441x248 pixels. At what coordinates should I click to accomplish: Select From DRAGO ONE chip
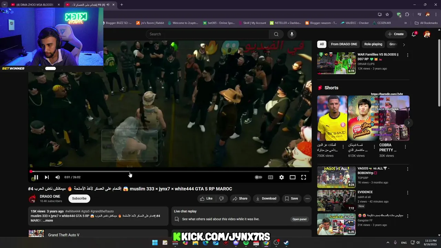pyautogui.click(x=344, y=44)
